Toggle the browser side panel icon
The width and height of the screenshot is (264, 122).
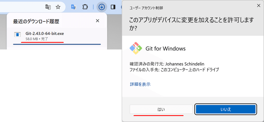coord(113,7)
